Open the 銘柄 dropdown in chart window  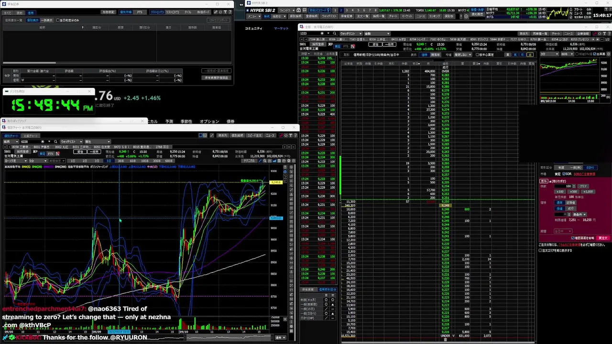[x=11, y=141]
